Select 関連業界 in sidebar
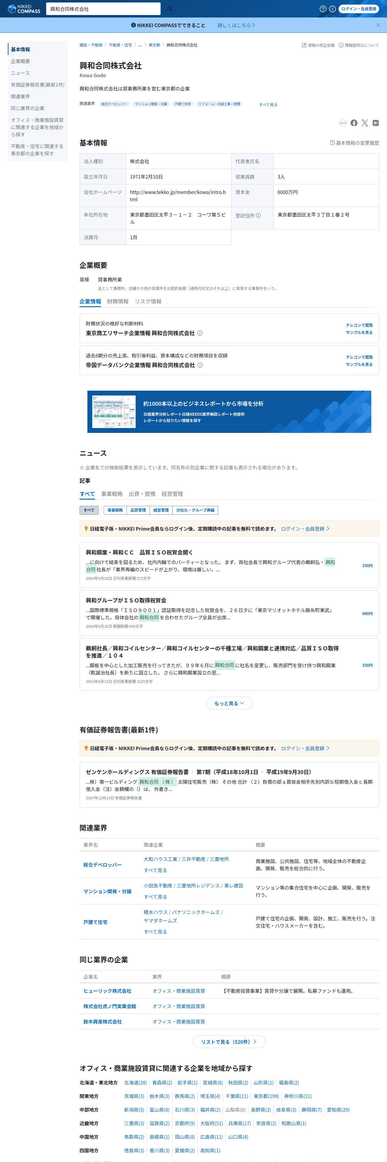The image size is (387, 1162). coord(20,97)
